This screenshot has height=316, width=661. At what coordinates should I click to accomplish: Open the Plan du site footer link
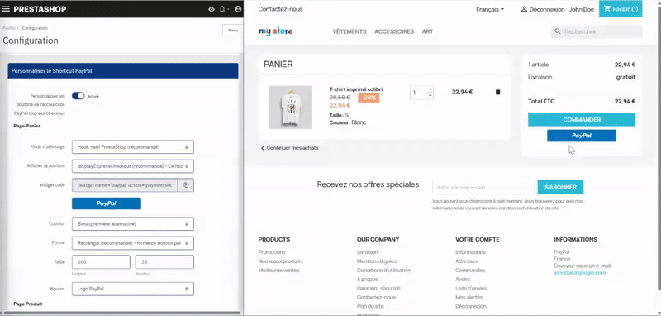click(x=370, y=306)
